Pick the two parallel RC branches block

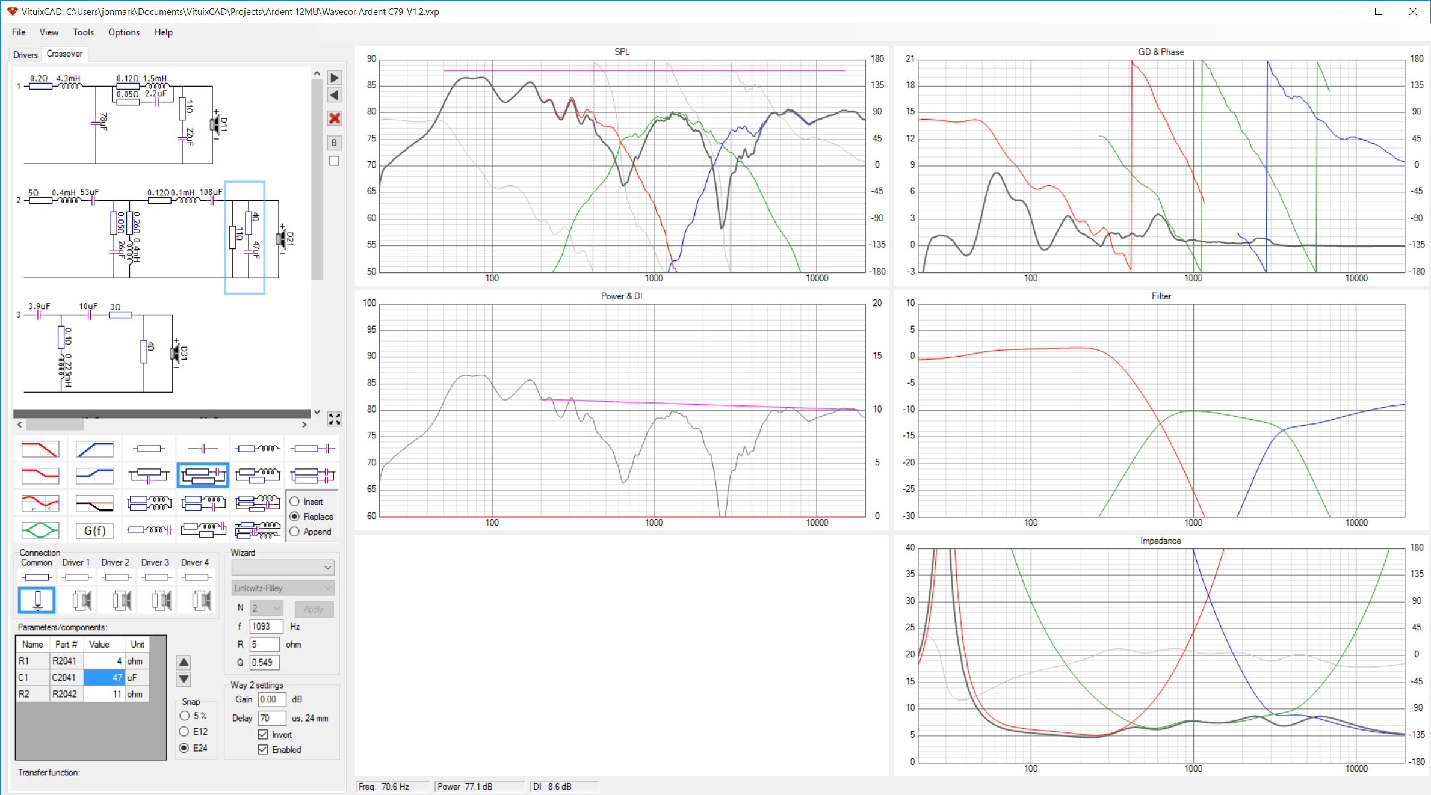(312, 476)
